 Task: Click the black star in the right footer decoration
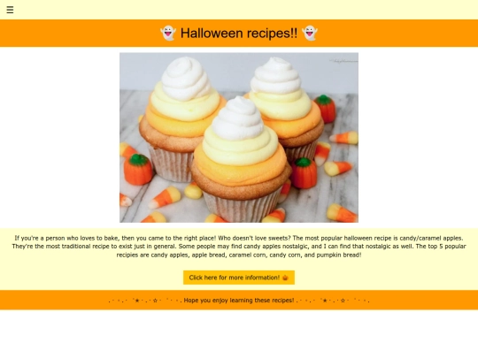coord(325,301)
